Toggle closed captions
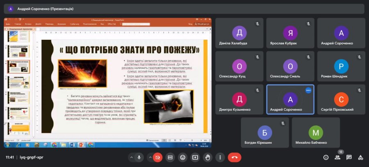Image resolution: width=369 pixels, height=167 pixels. click(x=170, y=157)
